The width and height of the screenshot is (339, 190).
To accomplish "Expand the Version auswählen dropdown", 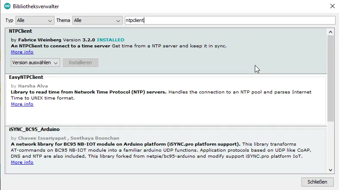I will (35, 62).
